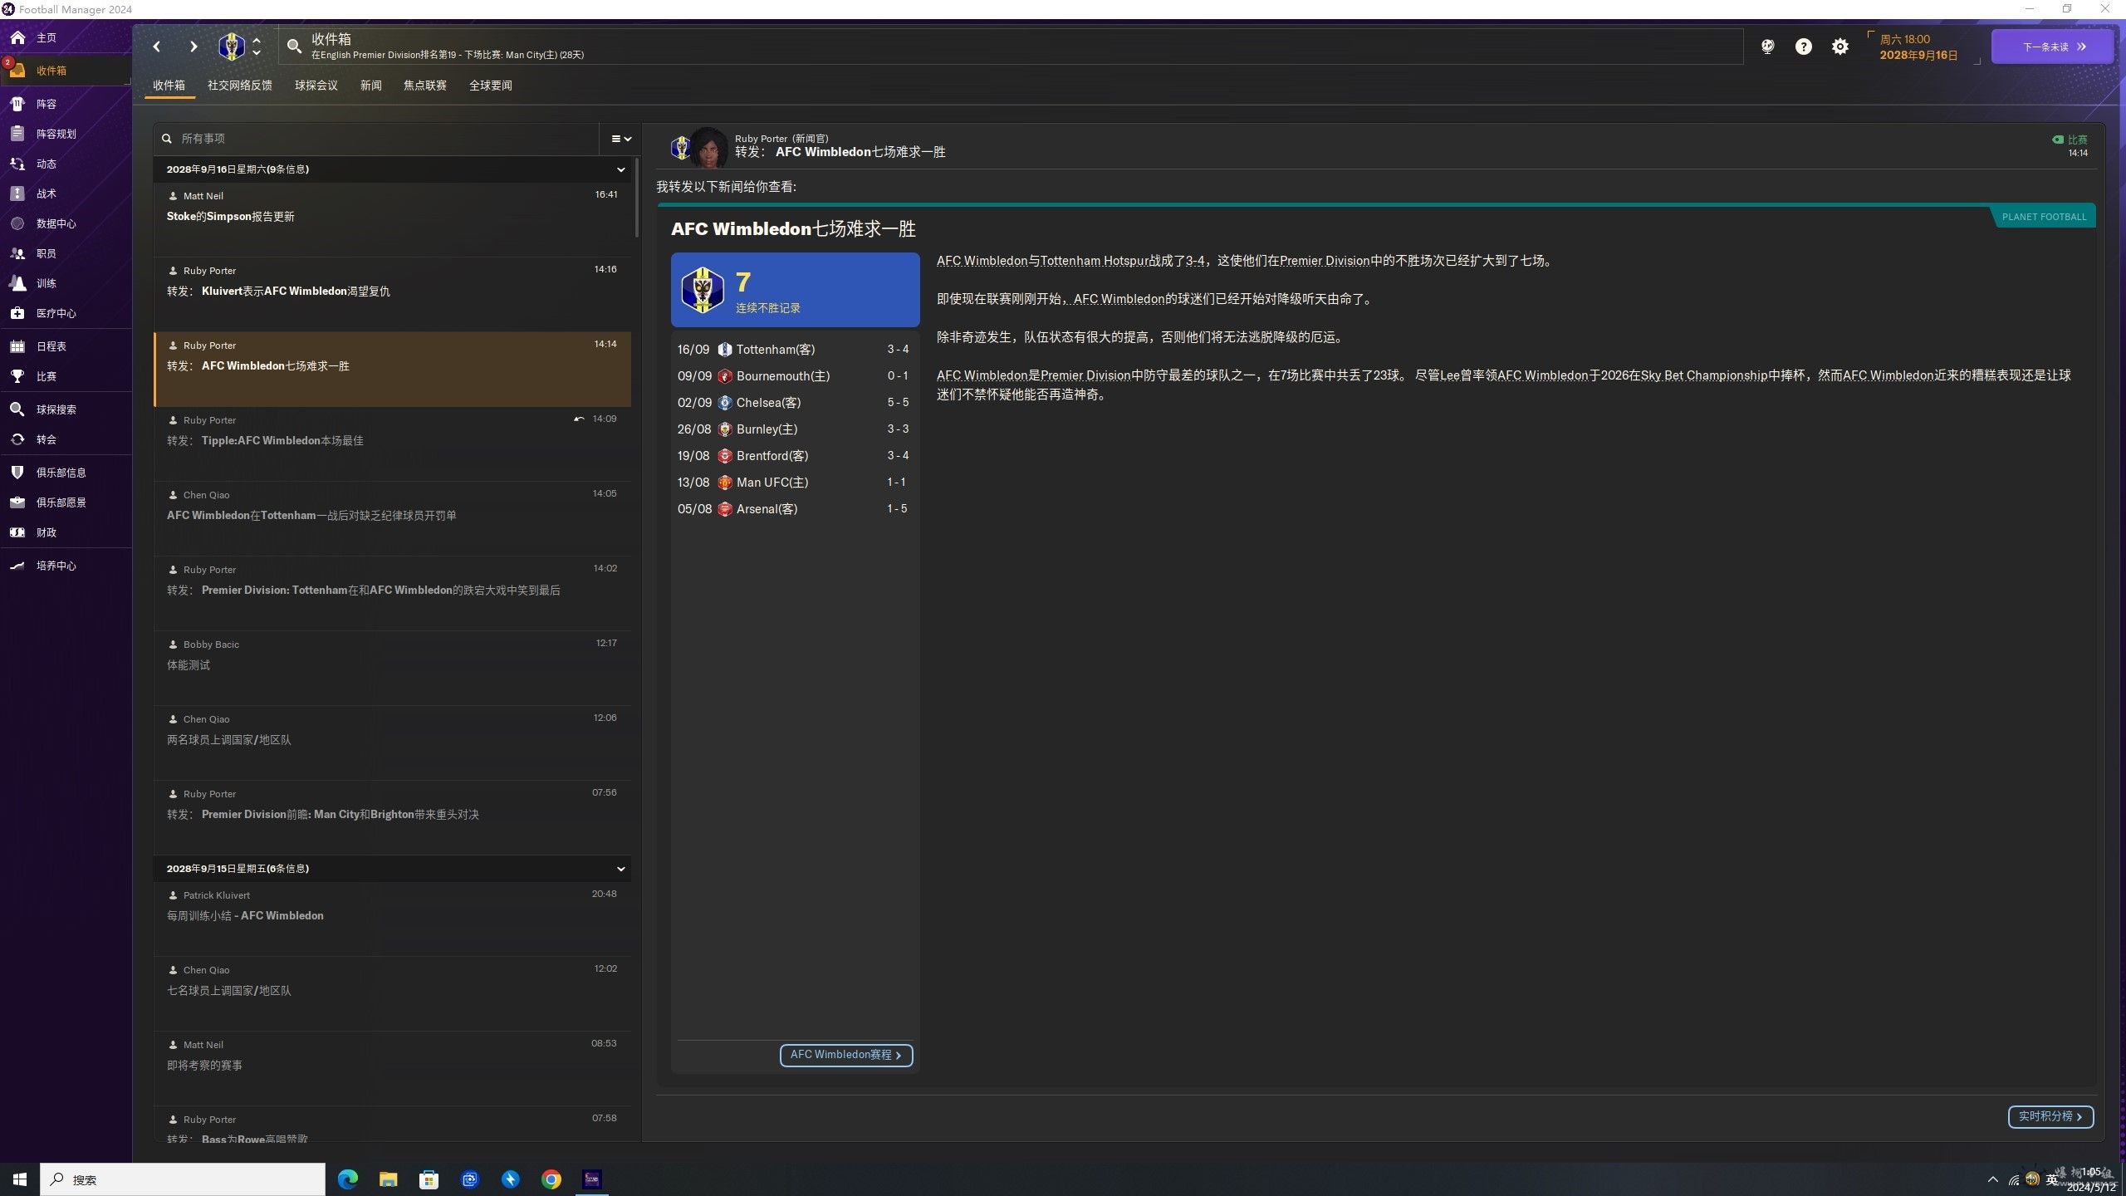2126x1196 pixels.
Task: Open the 体能测试 message from Bobby Bacic
Action: click(392, 668)
